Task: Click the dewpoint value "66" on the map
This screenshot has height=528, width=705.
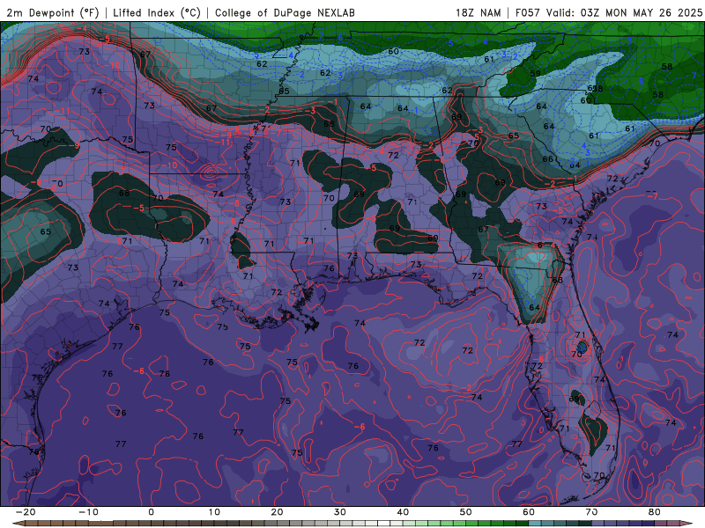Action: click(547, 159)
